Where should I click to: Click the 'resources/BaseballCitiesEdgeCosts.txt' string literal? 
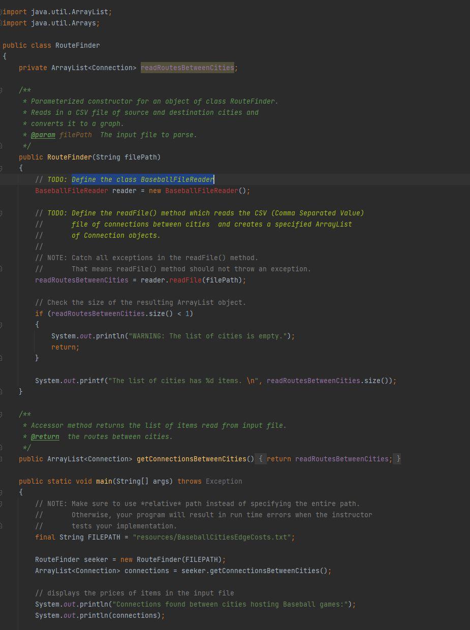(x=212, y=537)
